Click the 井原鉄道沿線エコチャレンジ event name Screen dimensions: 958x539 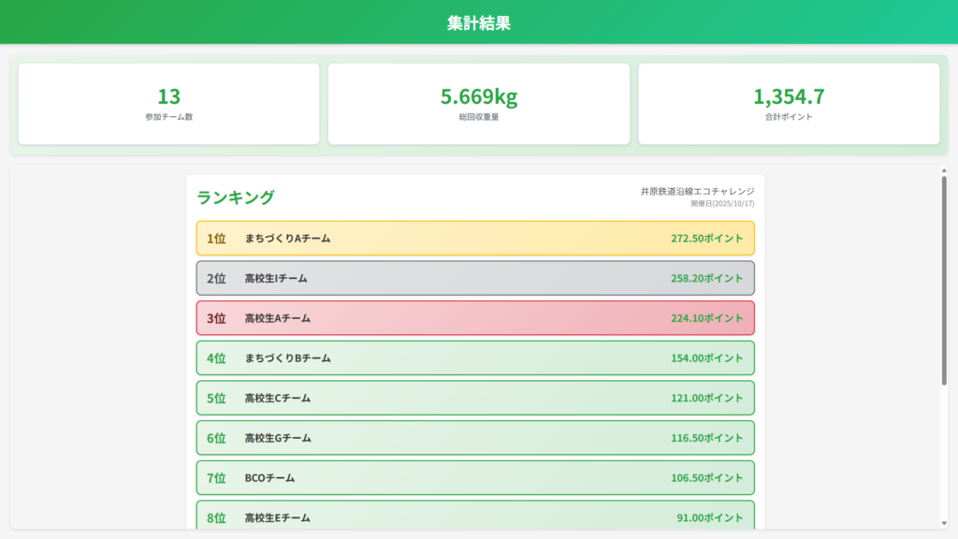click(697, 191)
